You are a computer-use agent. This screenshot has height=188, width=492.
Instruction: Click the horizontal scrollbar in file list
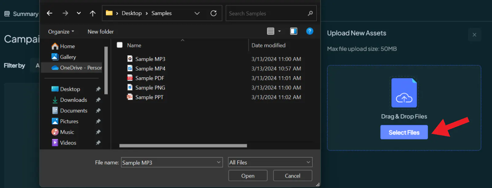183,146
